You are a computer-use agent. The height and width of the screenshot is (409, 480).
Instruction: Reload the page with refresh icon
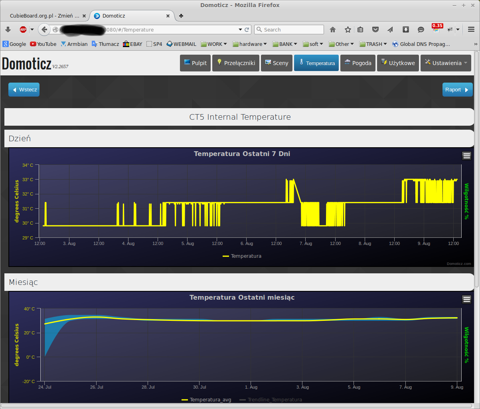(247, 30)
